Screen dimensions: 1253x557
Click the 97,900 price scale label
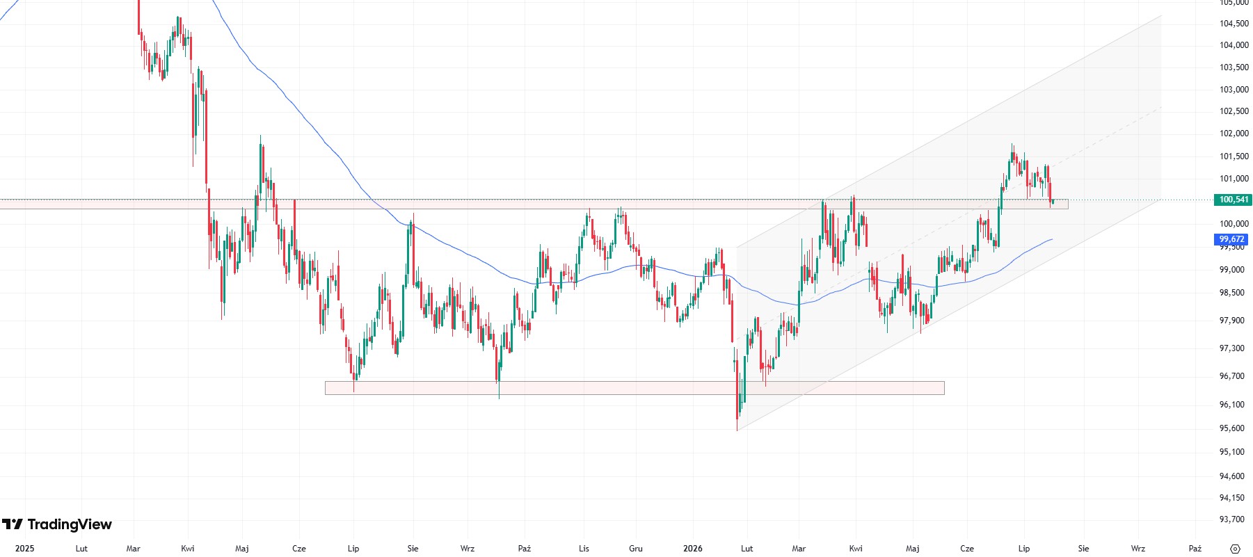(1231, 321)
